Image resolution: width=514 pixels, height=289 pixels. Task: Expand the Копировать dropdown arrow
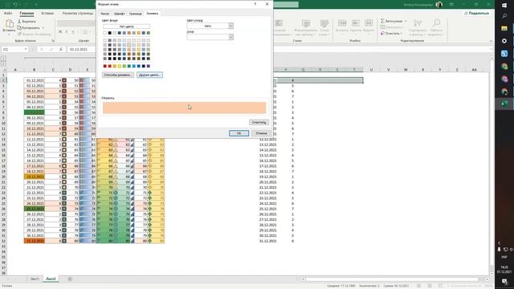pyautogui.click(x=43, y=28)
